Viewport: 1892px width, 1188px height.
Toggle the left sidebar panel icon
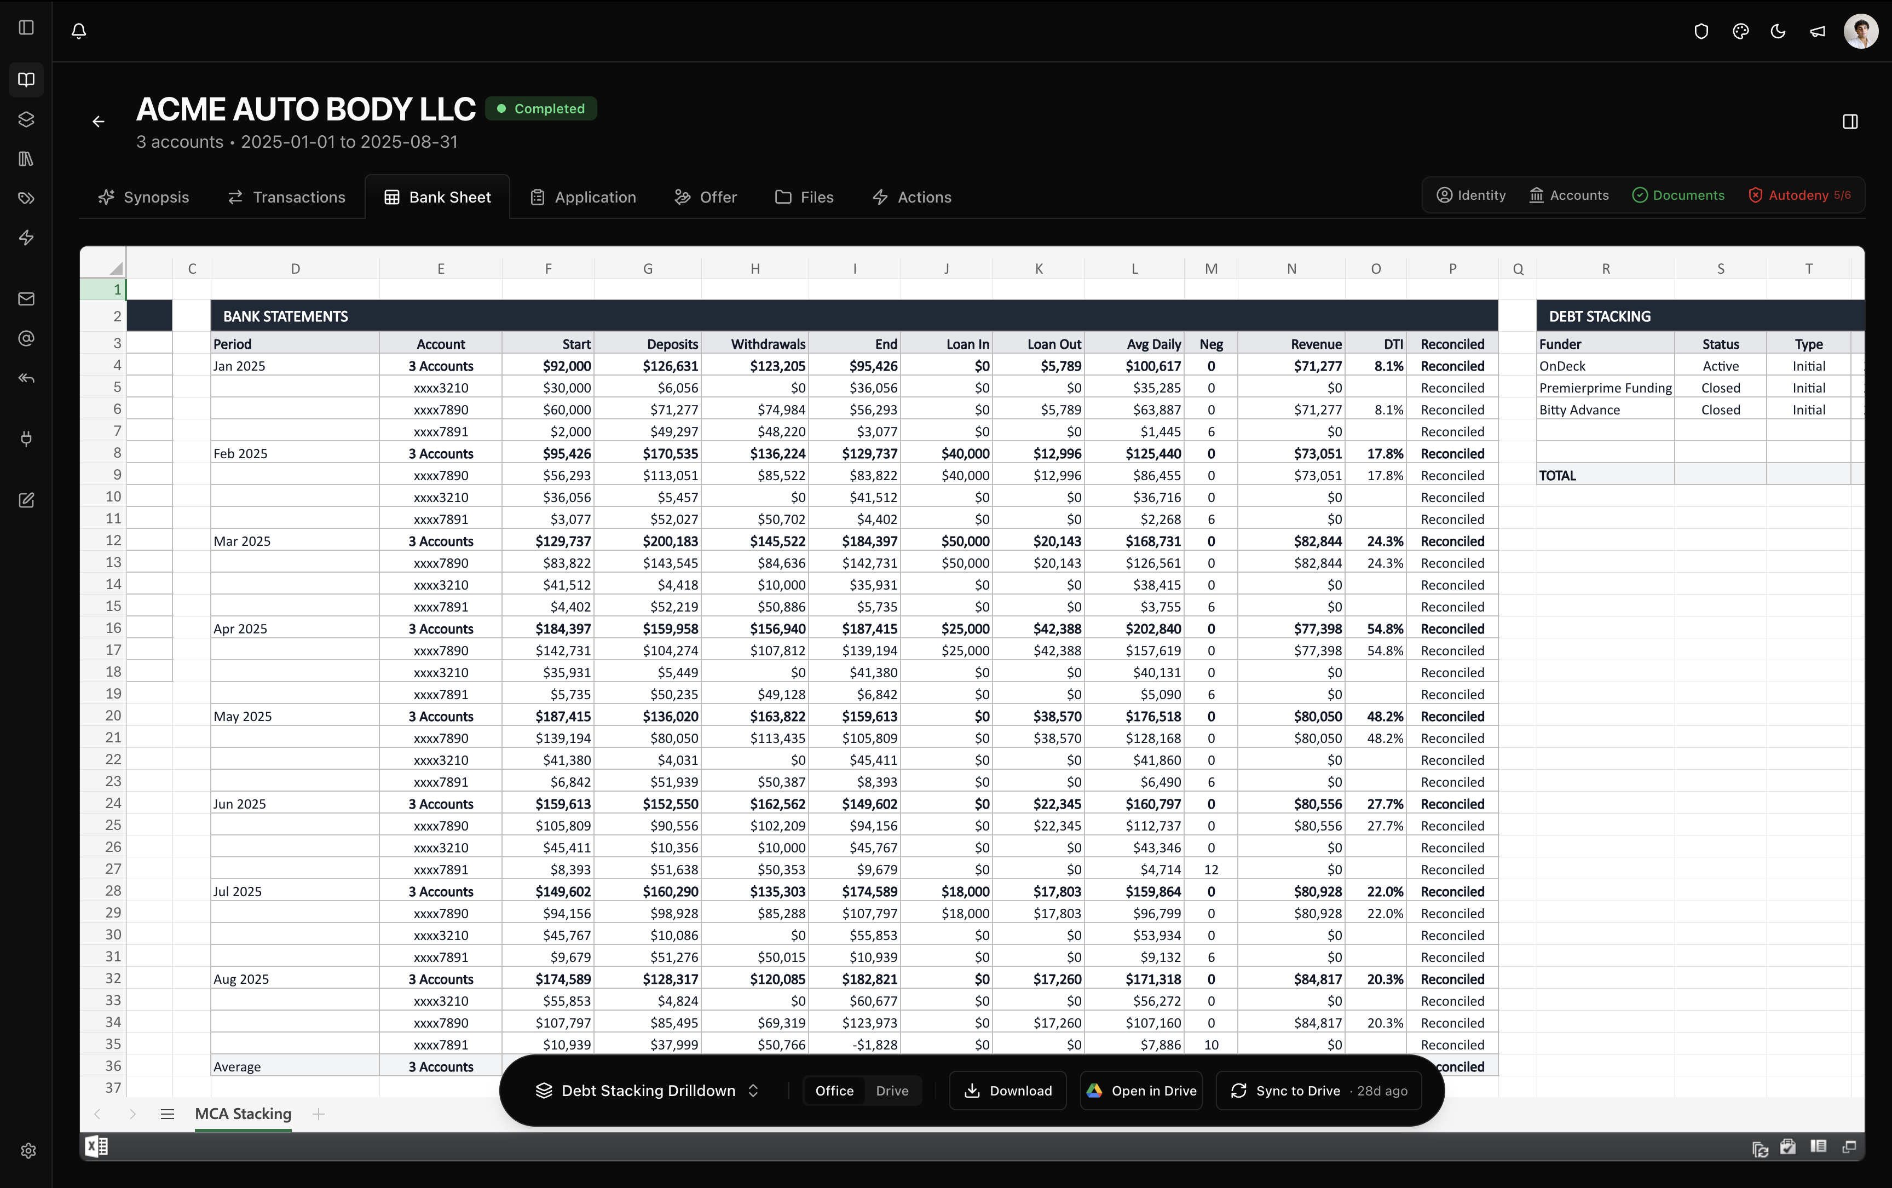click(26, 27)
